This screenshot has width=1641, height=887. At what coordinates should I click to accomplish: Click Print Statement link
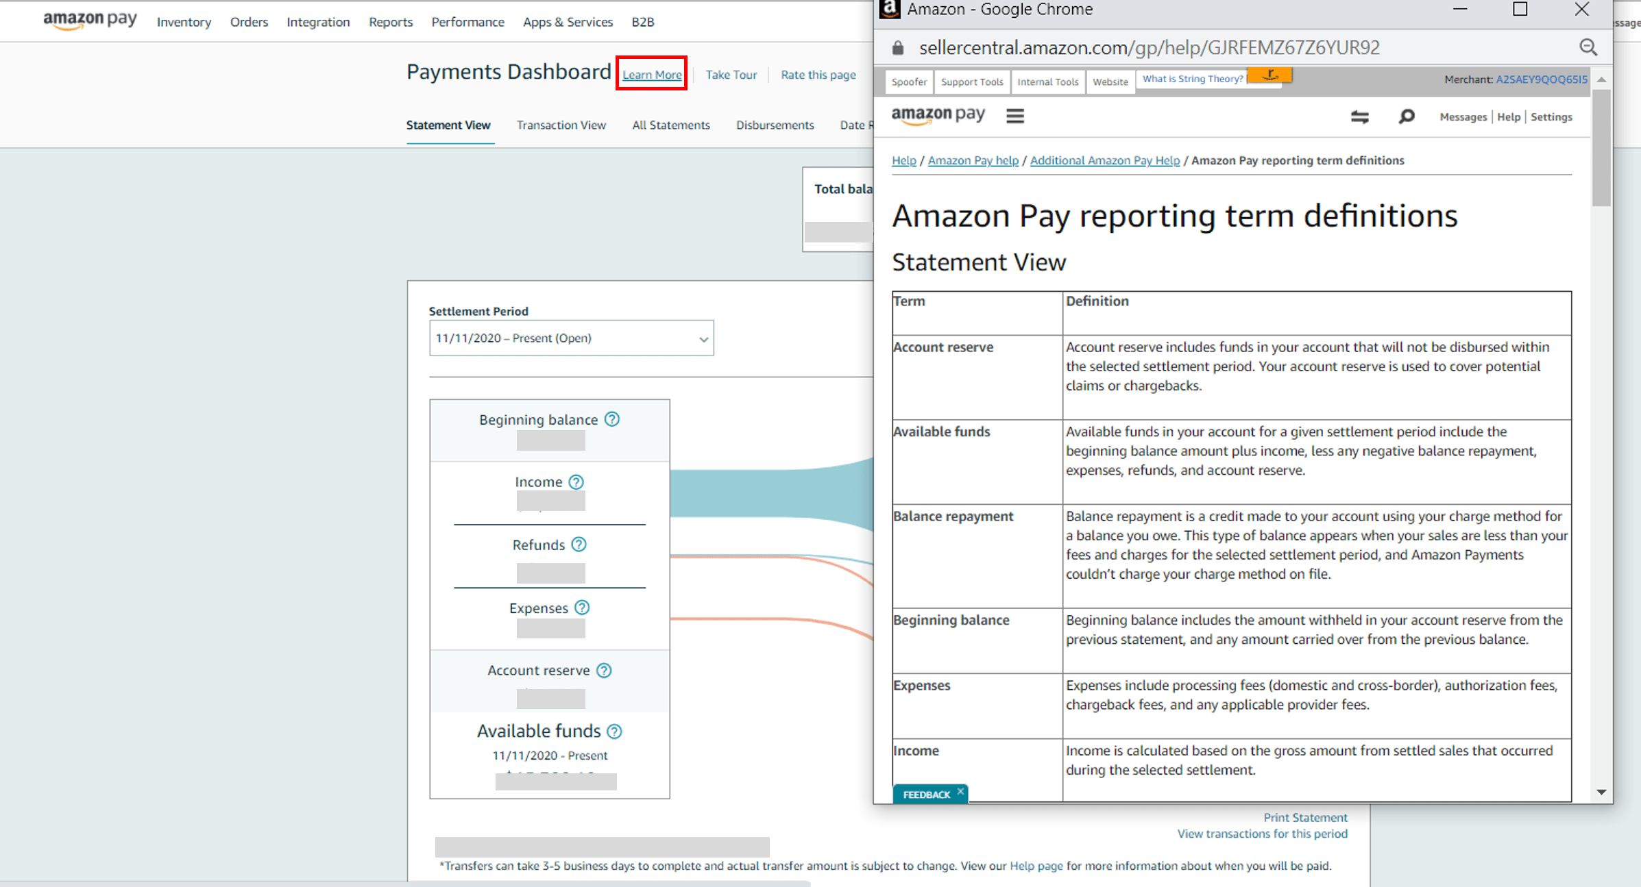click(x=1305, y=817)
